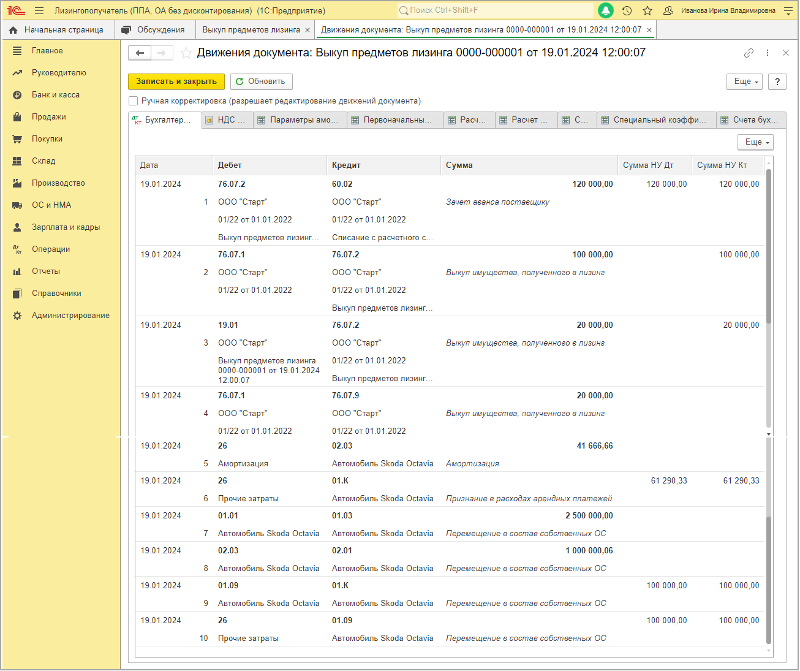
Task: Copy link to document icon
Action: tap(749, 53)
